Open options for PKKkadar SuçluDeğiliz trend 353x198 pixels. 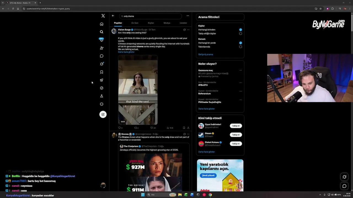[240, 100]
